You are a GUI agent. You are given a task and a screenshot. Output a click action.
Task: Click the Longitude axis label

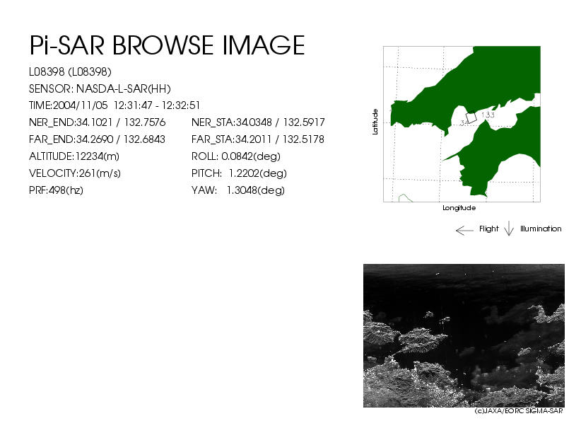point(459,208)
